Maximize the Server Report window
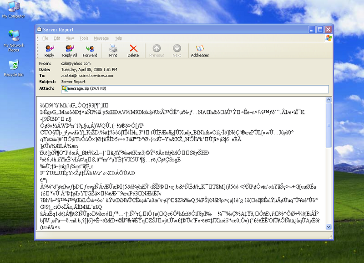This screenshot has height=263, width=364. pyautogui.click(x=320, y=30)
